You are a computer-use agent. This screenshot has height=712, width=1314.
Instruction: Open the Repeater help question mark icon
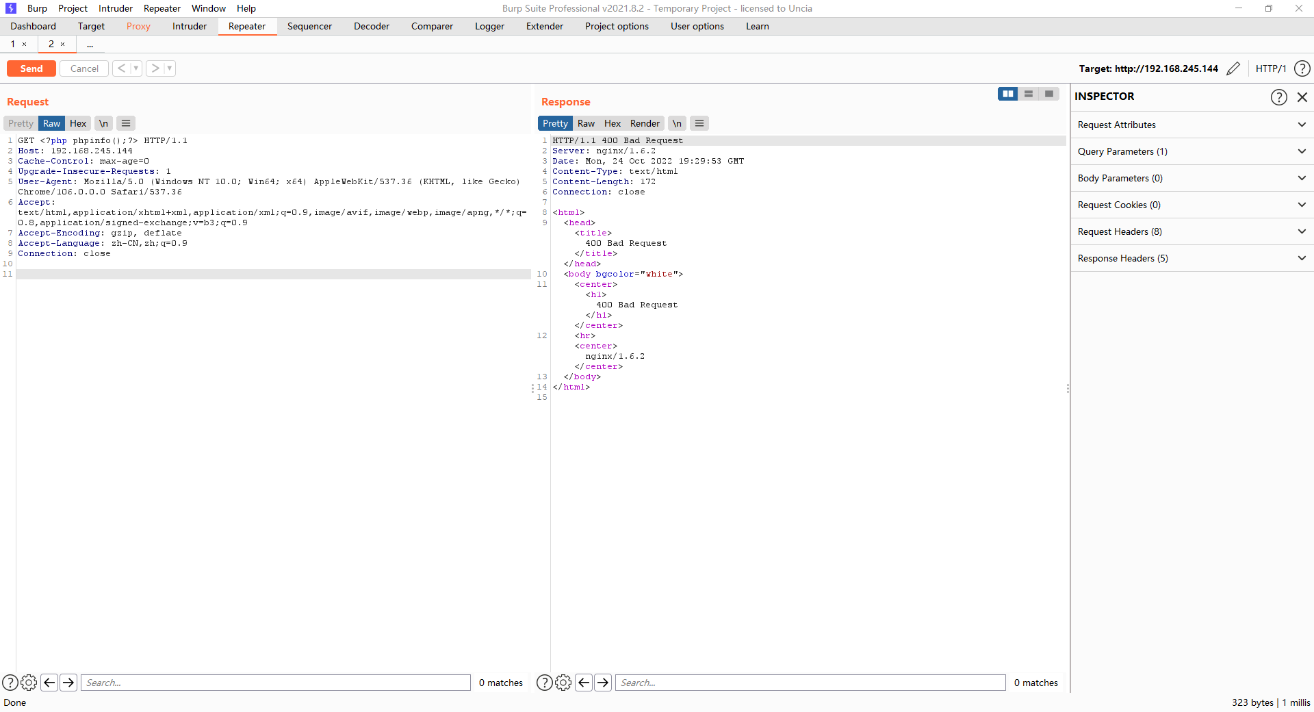click(x=1302, y=68)
